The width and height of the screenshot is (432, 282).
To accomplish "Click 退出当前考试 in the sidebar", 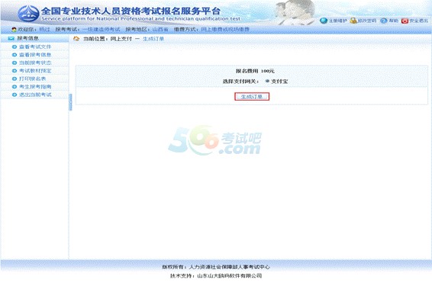I will (x=35, y=95).
